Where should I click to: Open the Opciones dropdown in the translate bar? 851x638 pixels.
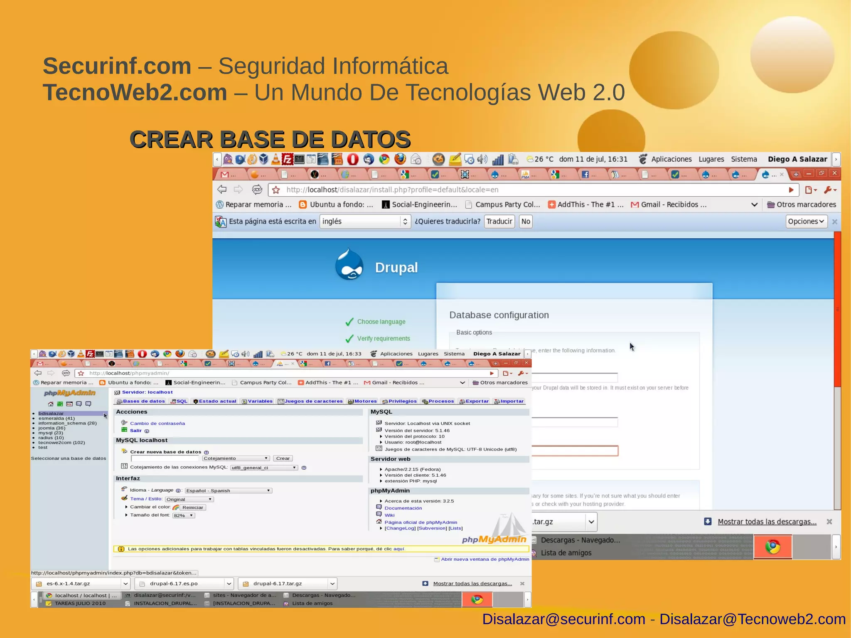tap(806, 222)
